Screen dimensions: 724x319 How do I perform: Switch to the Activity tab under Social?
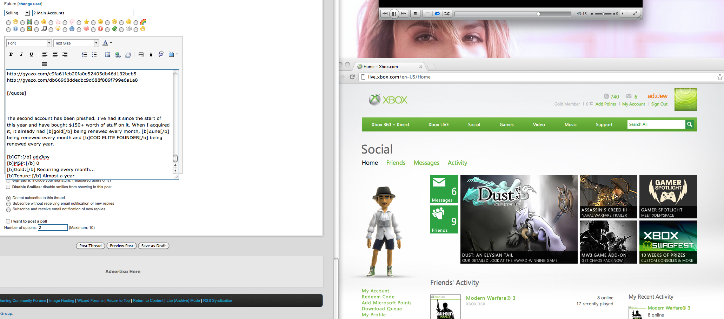pos(457,163)
